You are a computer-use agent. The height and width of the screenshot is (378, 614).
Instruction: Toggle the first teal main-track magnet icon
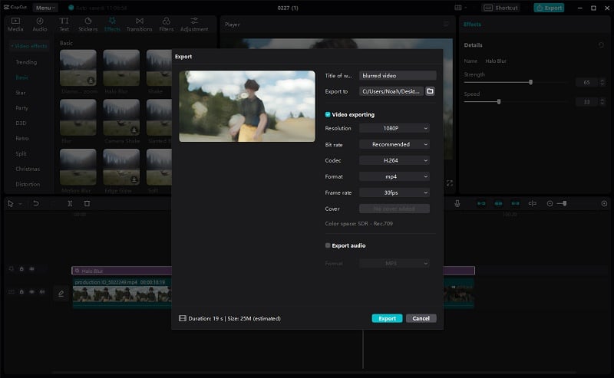click(x=481, y=203)
